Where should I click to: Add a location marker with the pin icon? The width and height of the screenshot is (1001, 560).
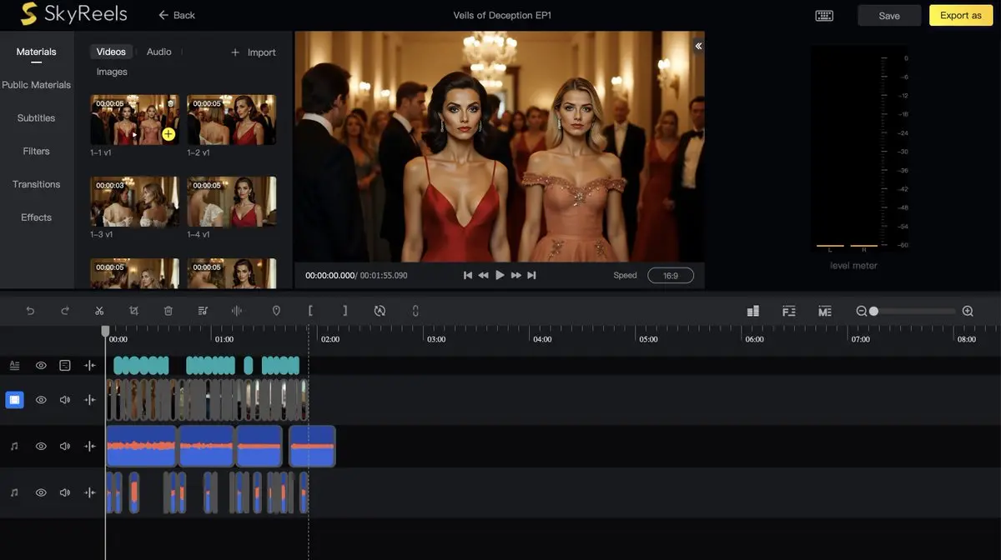[x=276, y=311]
